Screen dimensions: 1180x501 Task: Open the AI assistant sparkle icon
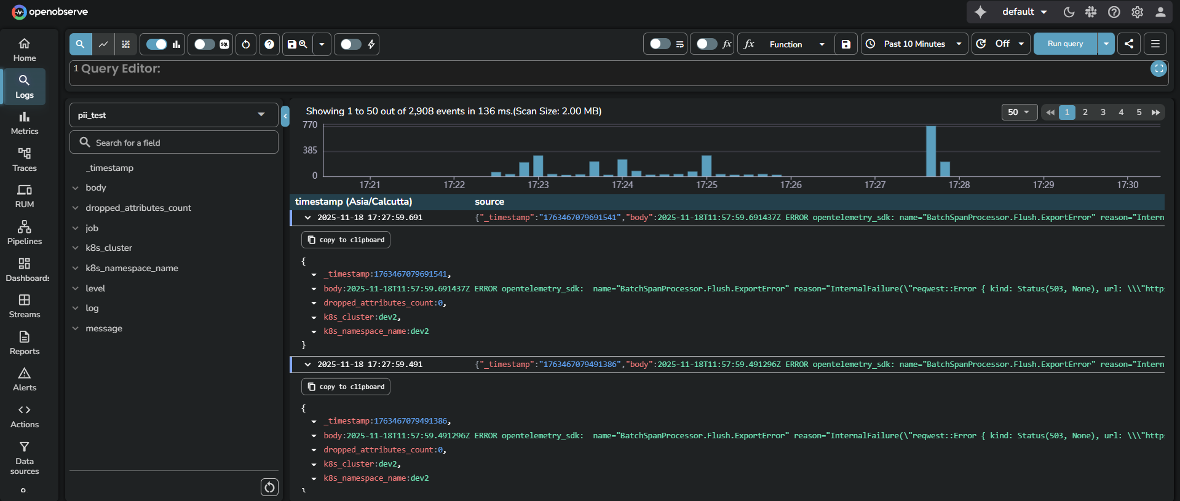point(980,12)
